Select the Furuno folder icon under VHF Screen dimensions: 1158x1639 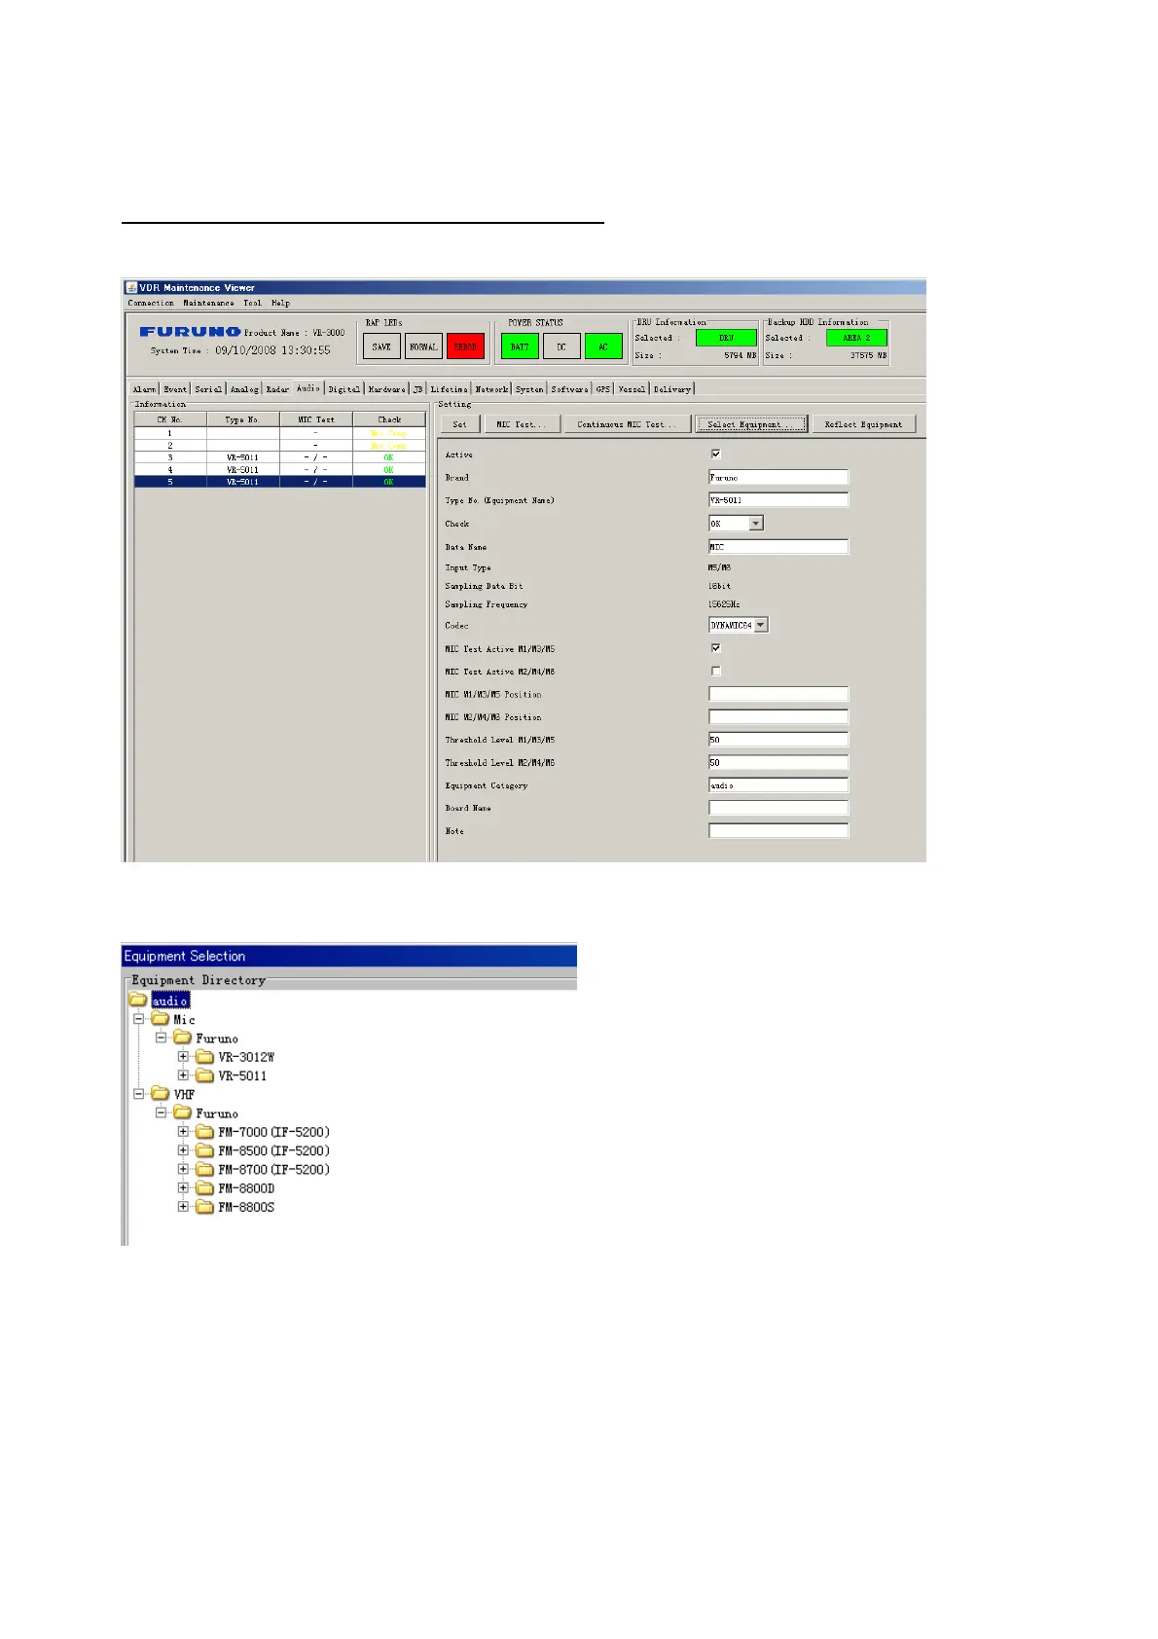(183, 1112)
